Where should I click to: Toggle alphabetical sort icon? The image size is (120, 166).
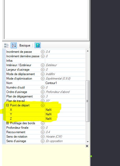tap(14, 45)
